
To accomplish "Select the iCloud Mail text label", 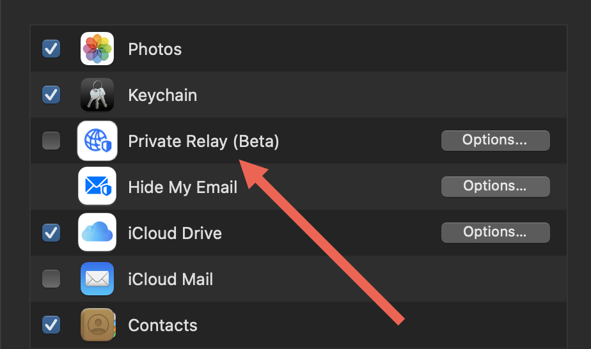I will [x=171, y=279].
